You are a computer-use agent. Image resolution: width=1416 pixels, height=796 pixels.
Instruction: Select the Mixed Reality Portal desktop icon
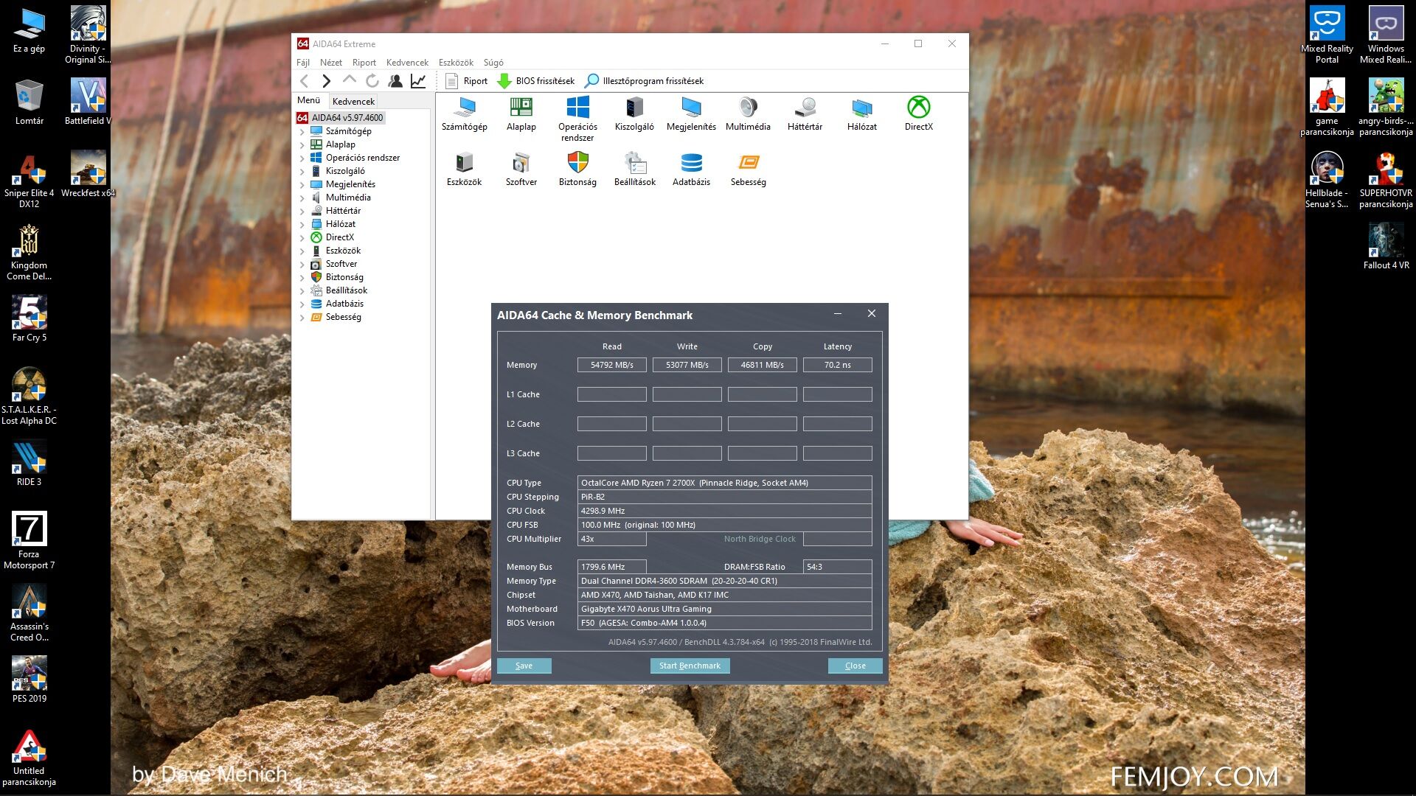click(x=1327, y=35)
